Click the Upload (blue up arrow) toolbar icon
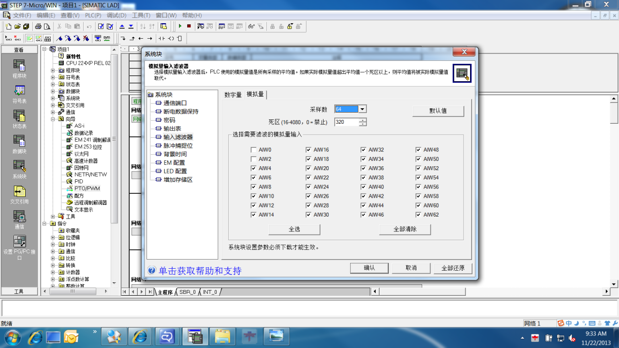This screenshot has height=348, width=619. [122, 26]
